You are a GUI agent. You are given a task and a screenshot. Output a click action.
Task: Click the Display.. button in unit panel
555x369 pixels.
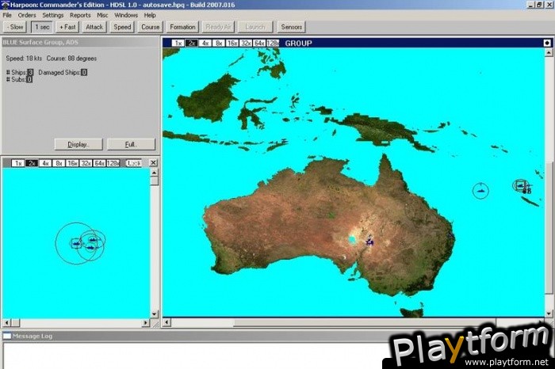pos(78,144)
